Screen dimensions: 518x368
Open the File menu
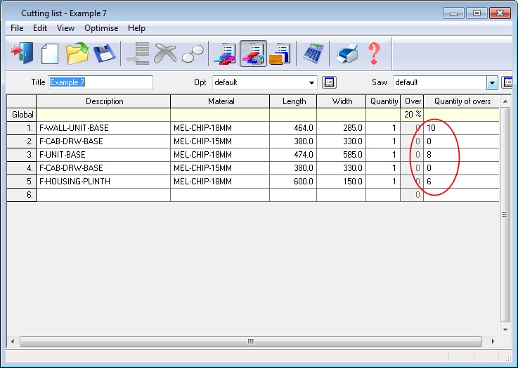[17, 28]
